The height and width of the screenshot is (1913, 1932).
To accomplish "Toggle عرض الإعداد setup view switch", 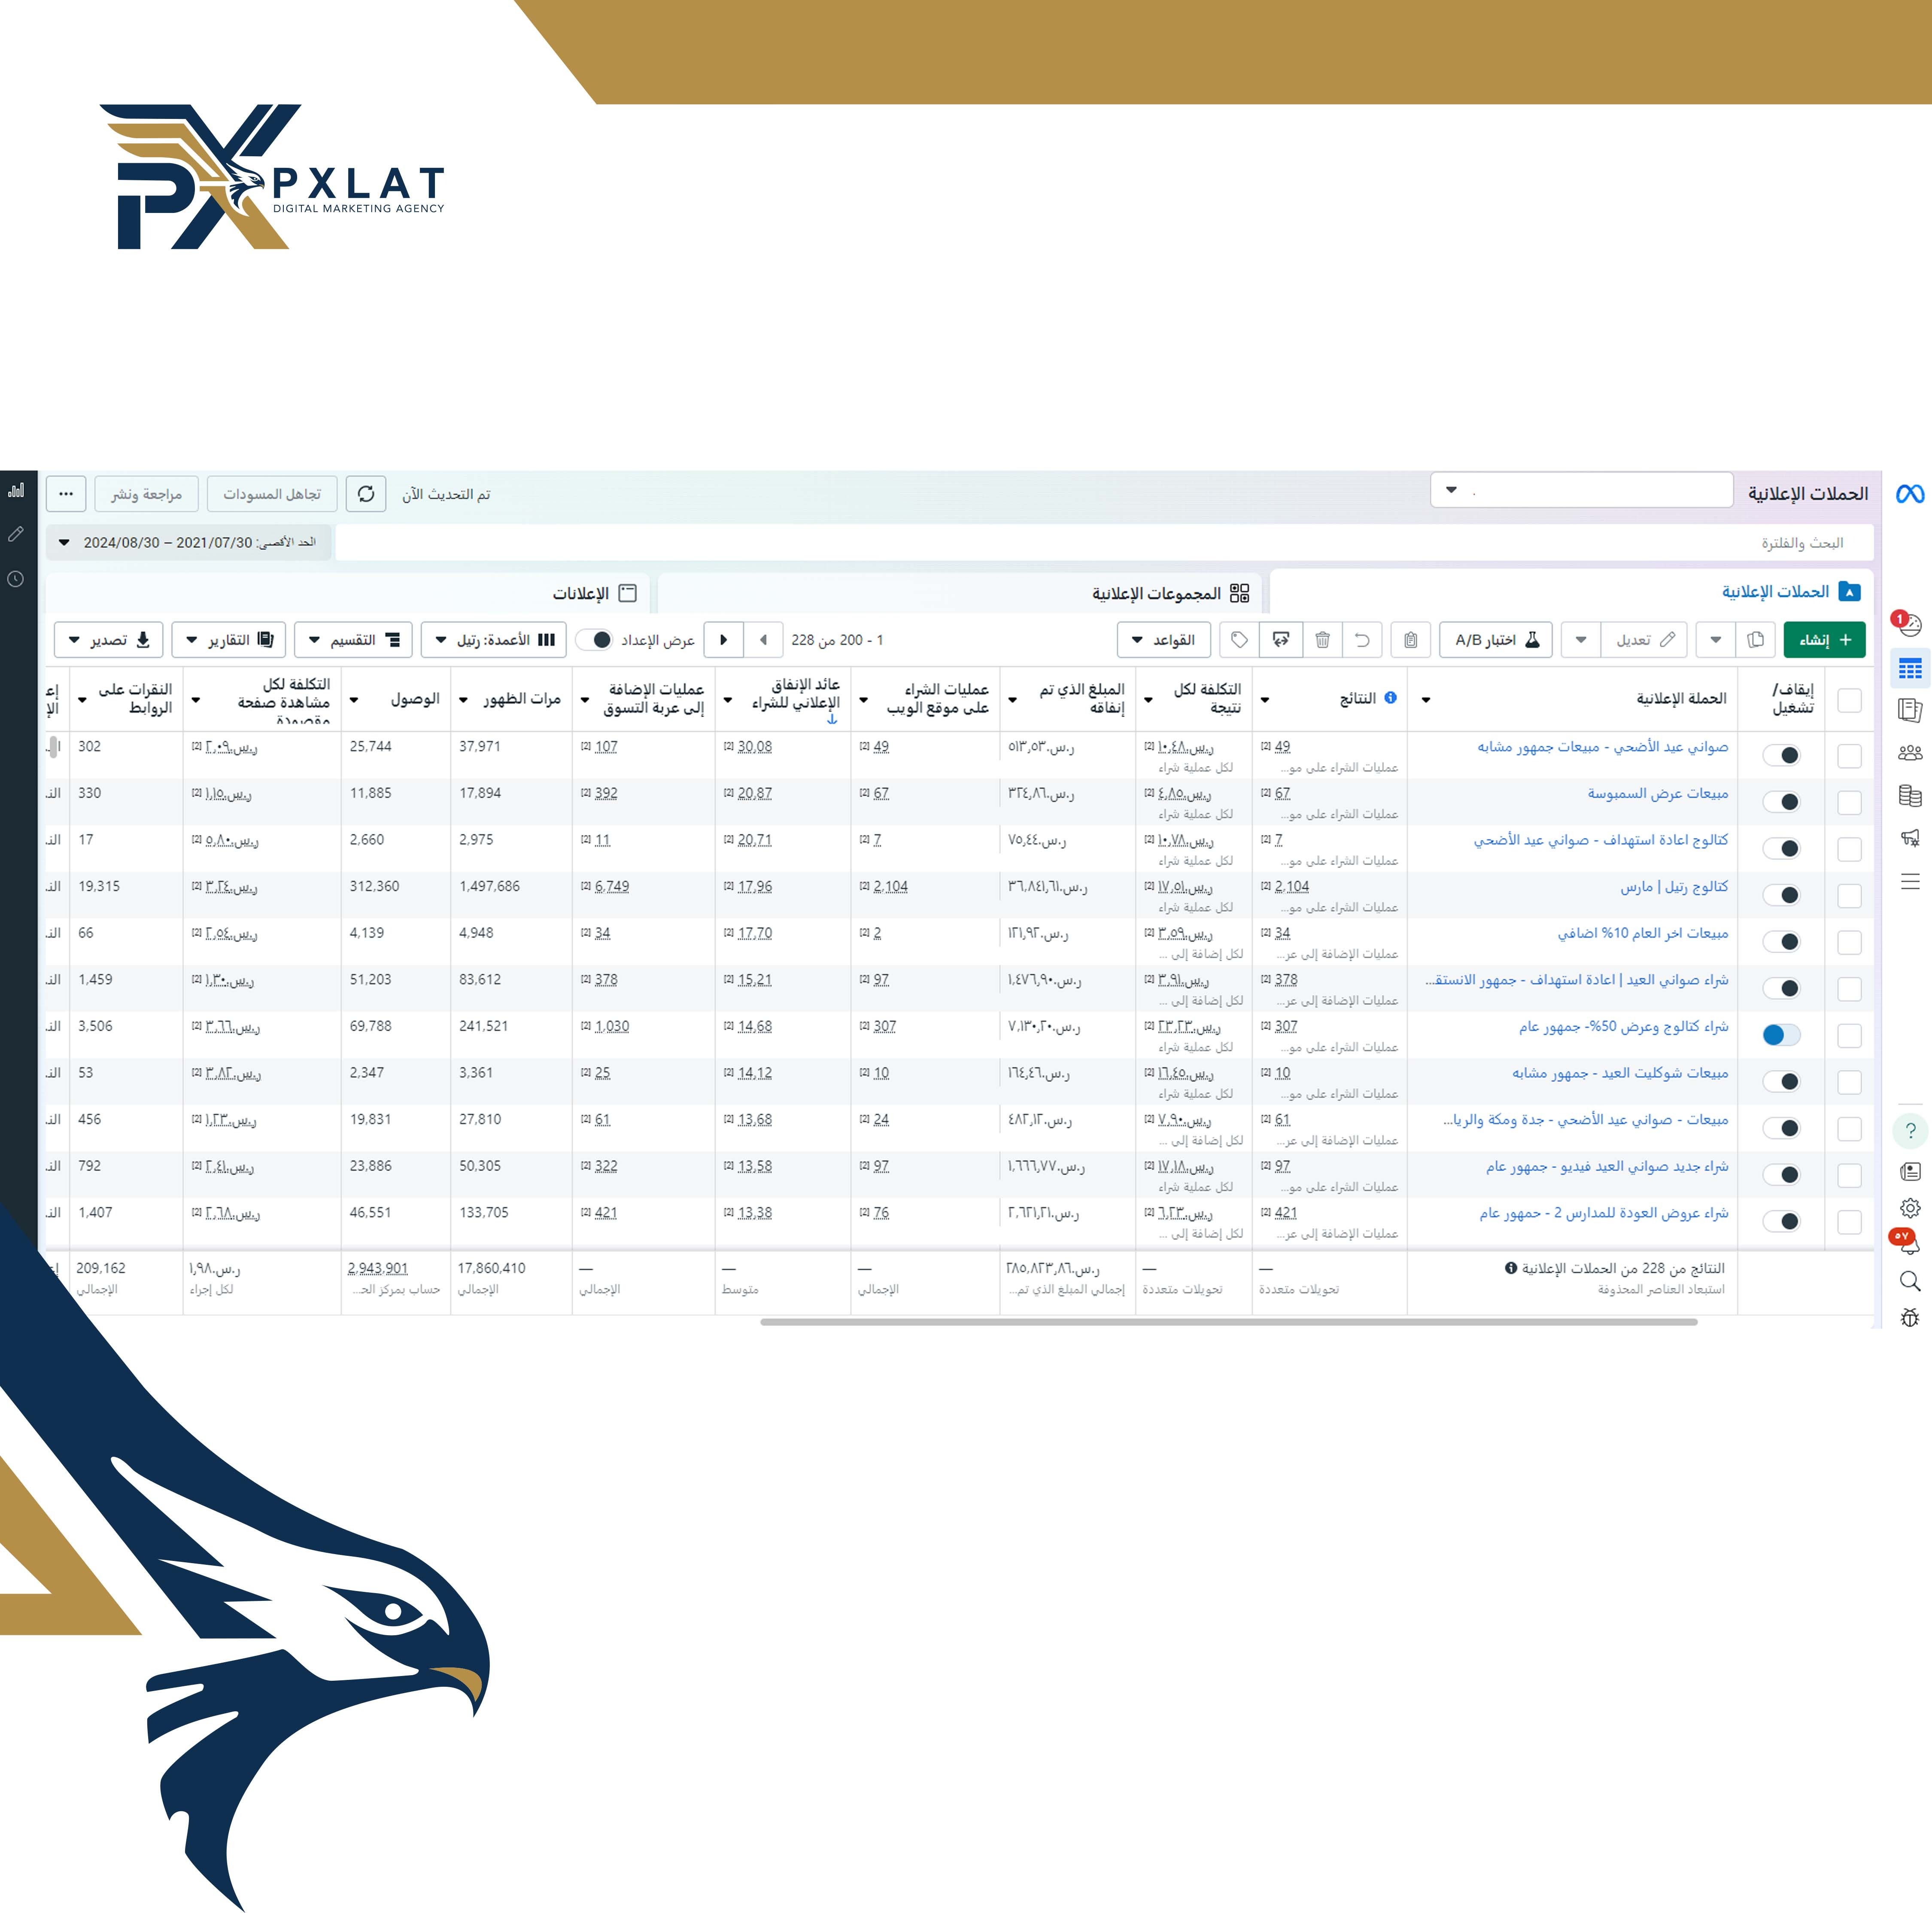I will [596, 640].
